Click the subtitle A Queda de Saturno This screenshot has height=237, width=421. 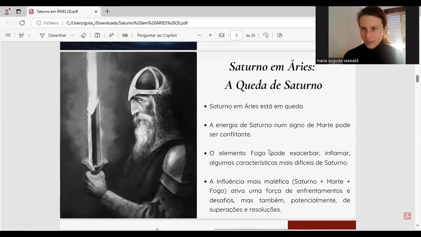(x=273, y=85)
